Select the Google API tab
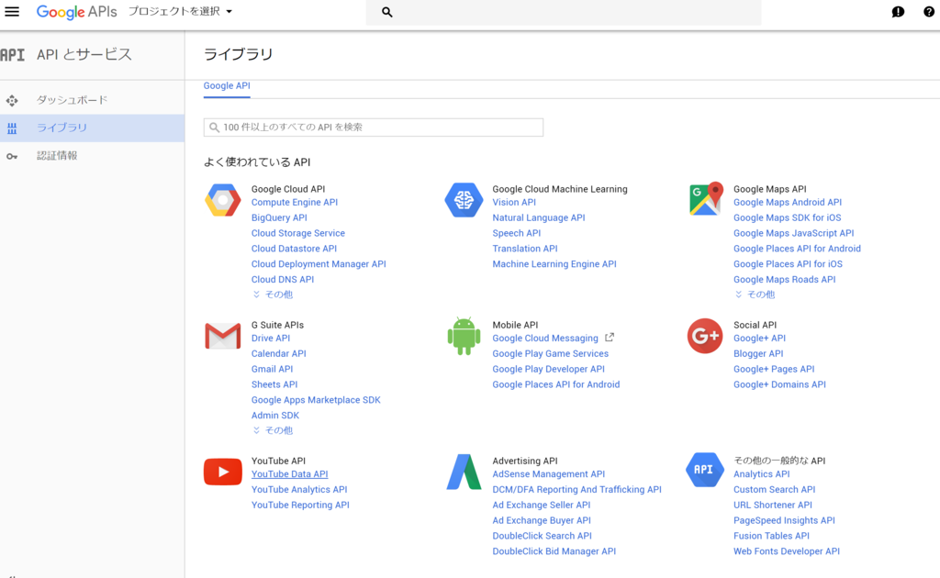 coord(227,86)
